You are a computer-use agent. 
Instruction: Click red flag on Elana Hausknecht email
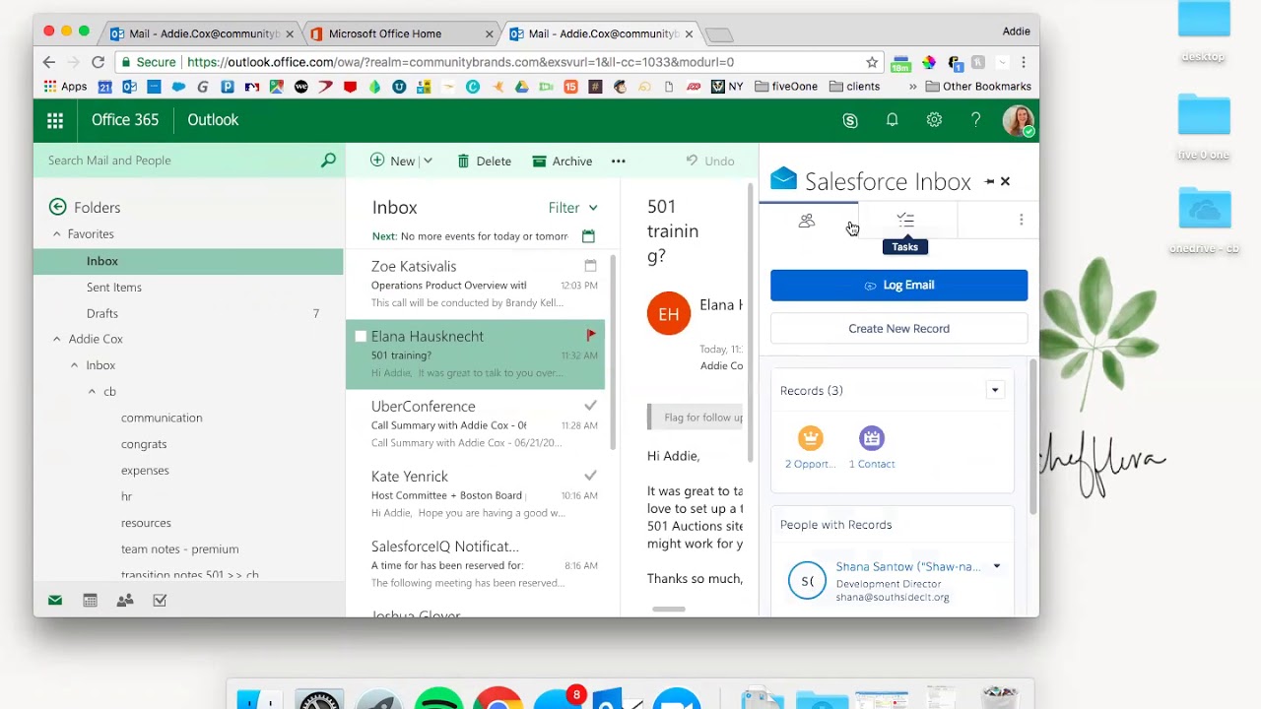(591, 335)
